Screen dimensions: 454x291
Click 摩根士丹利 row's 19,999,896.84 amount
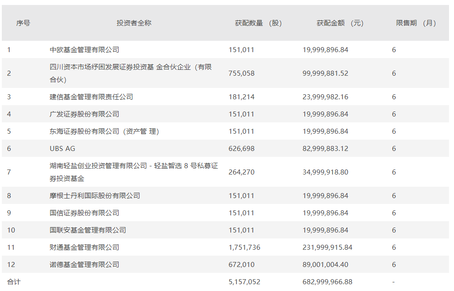coord(326,196)
